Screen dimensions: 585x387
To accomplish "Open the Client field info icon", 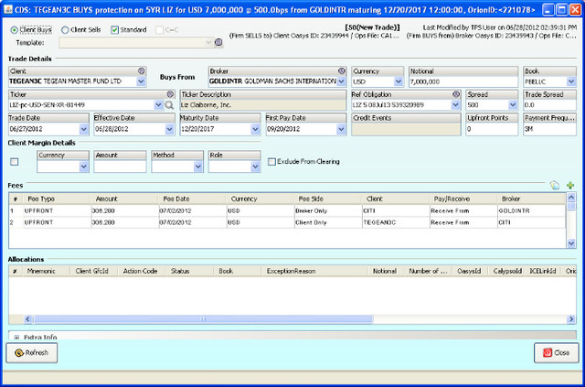I will tap(141, 71).
